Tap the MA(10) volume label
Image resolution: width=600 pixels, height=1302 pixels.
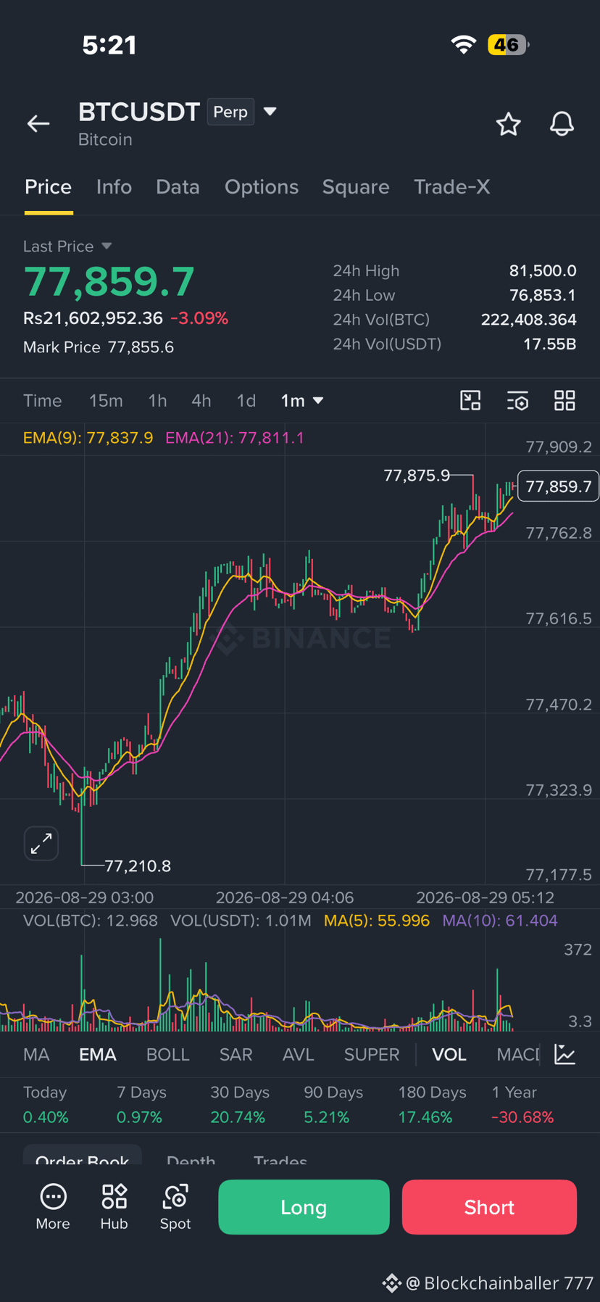pyautogui.click(x=500, y=921)
